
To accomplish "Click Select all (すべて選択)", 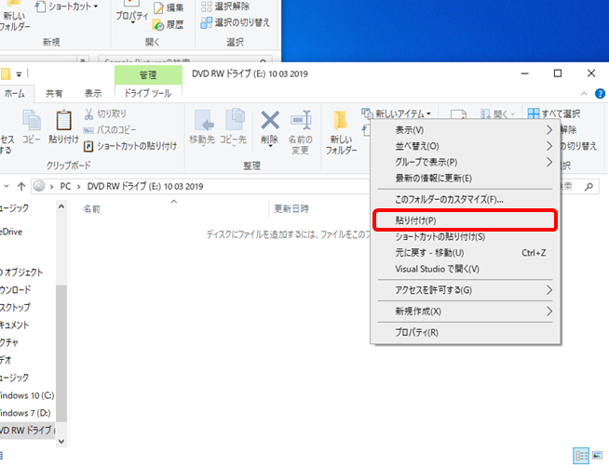I will [x=554, y=113].
